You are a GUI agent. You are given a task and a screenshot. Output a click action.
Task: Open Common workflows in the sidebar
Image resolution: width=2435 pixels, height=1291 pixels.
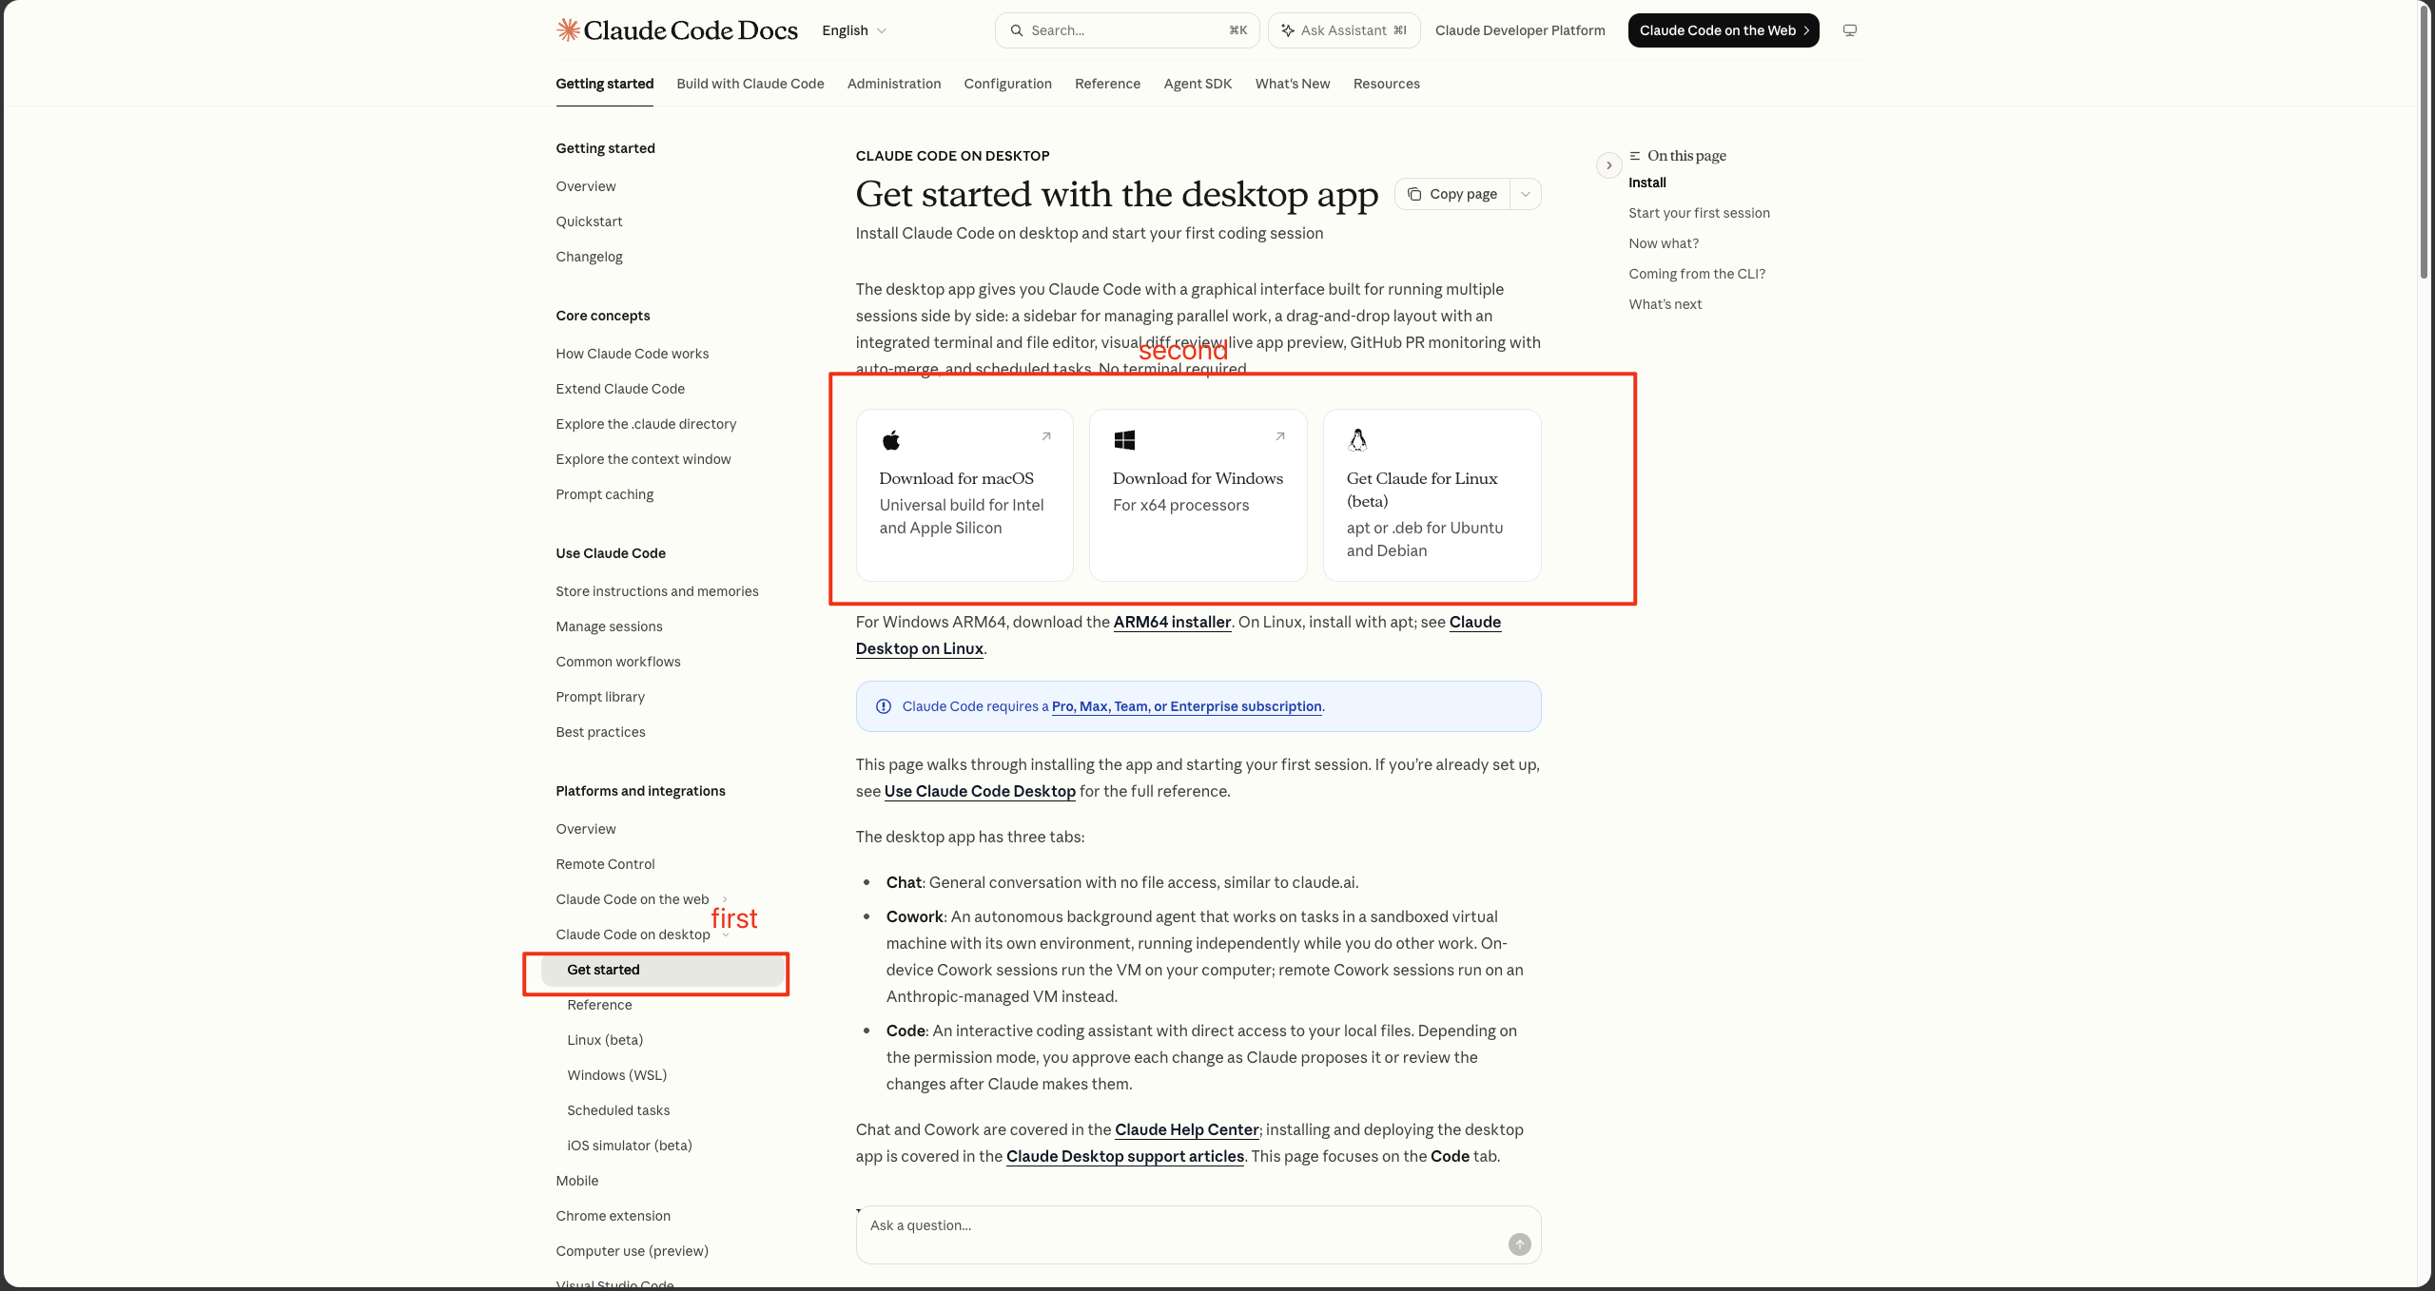coord(618,662)
